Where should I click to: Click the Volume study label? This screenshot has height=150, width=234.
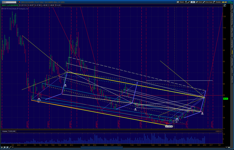(4, 131)
